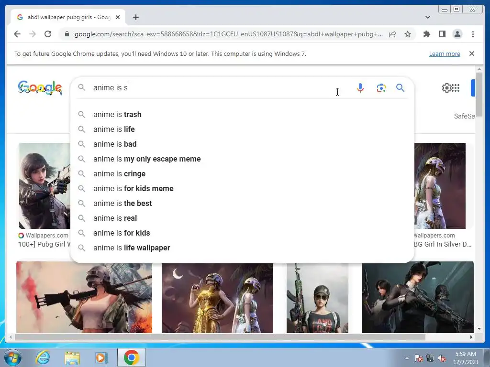Dismiss the Chrome update notification bar
490x367 pixels.
click(x=472, y=54)
